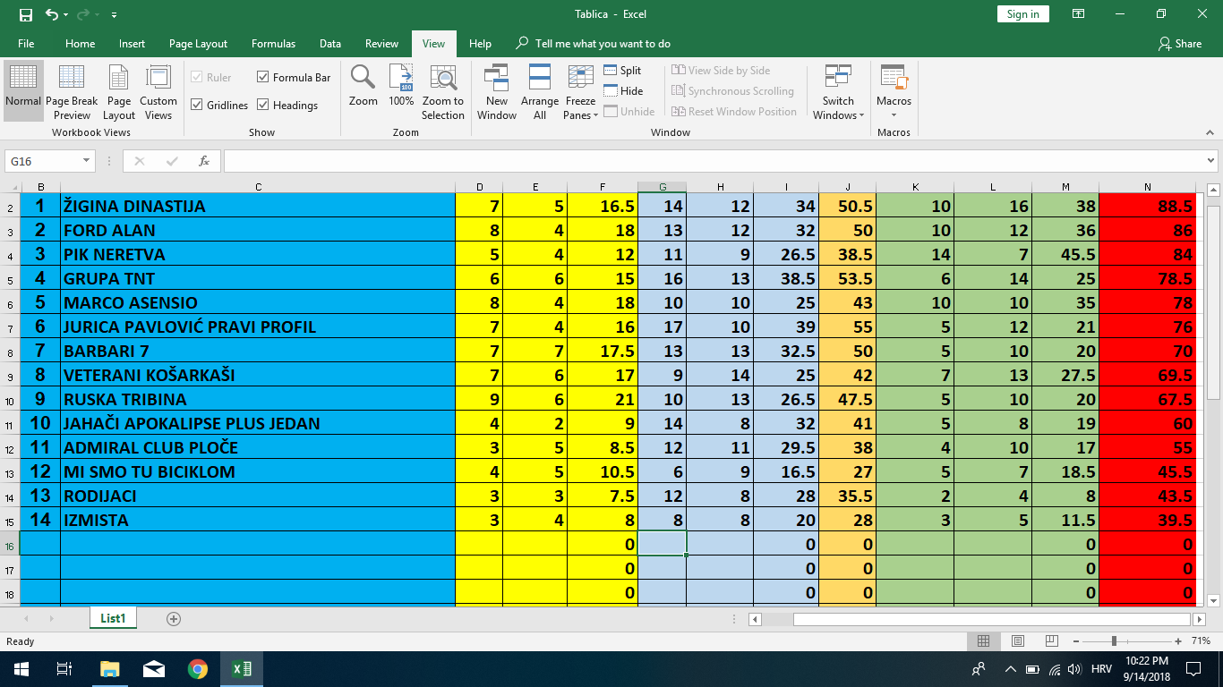Toggle the Gridlines checkbox
The height and width of the screenshot is (687, 1223).
[x=197, y=106]
